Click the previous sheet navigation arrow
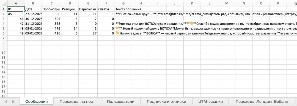Image resolution: width=297 pixels, height=106 pixels. [x=6, y=102]
